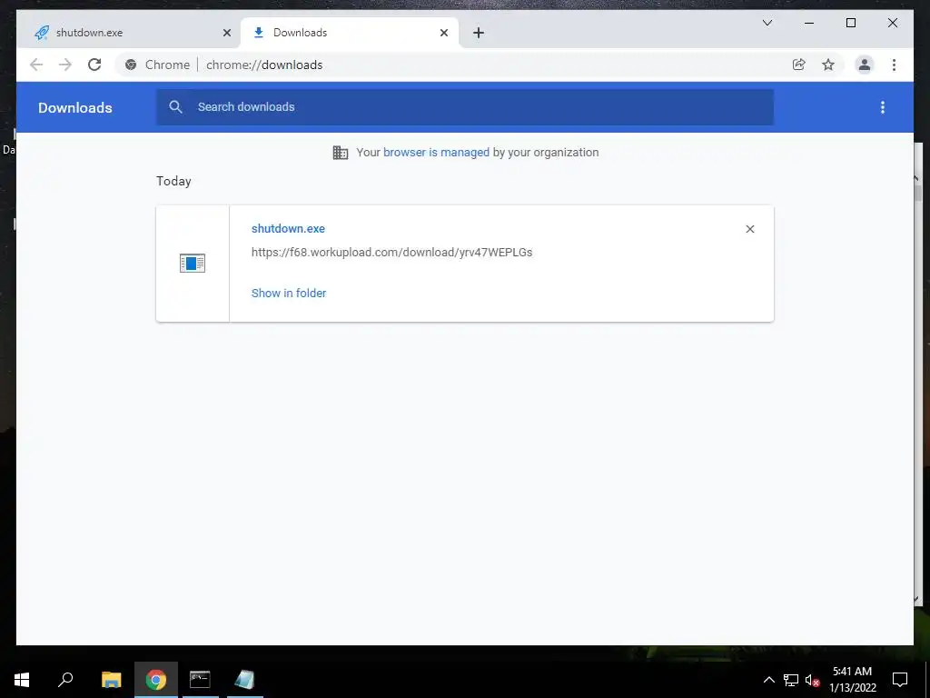Open the notepad-like taskbar app icon
Image resolution: width=930 pixels, height=698 pixels.
(244, 680)
